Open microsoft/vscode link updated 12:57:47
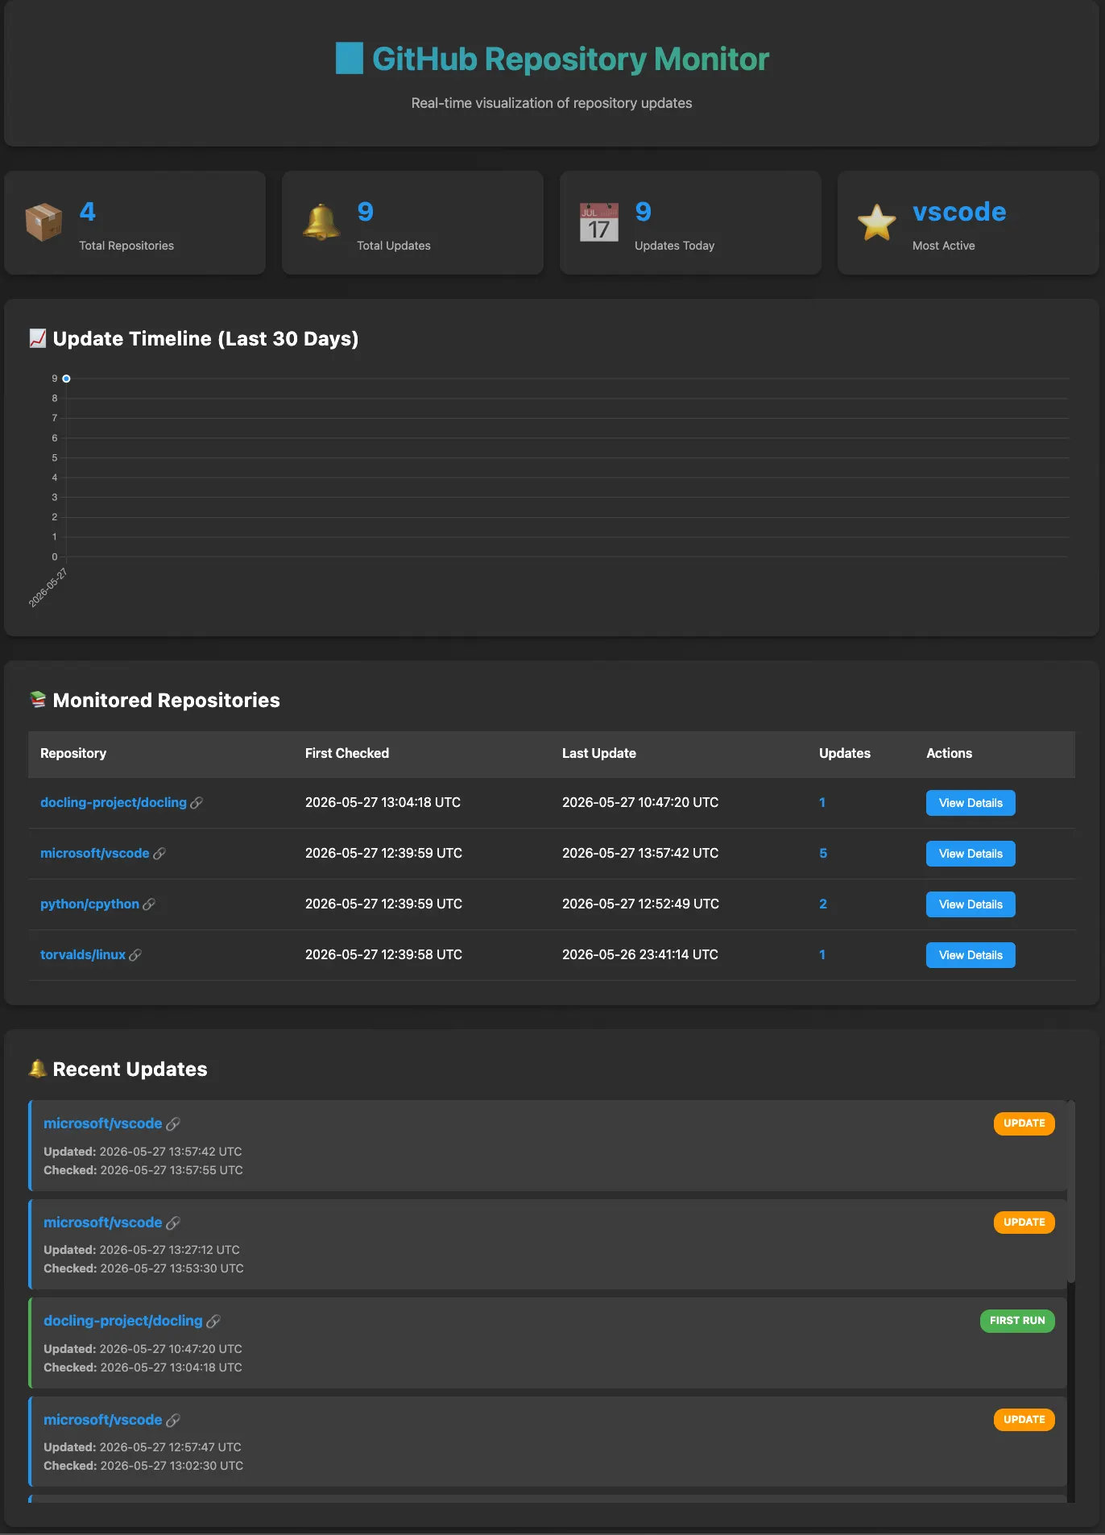This screenshot has width=1105, height=1535. point(103,1420)
